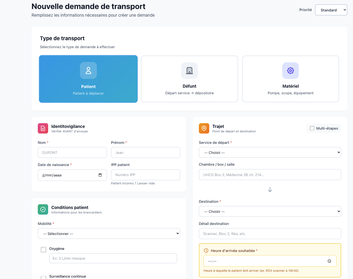
Task: Click the Matériel gear icon
Action: tap(290, 70)
